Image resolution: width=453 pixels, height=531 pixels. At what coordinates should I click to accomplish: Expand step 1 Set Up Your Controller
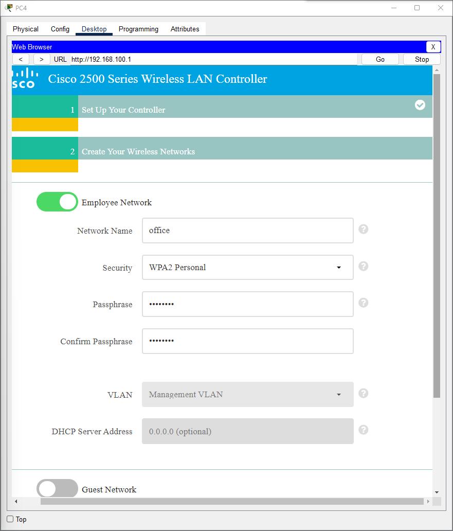click(x=222, y=107)
